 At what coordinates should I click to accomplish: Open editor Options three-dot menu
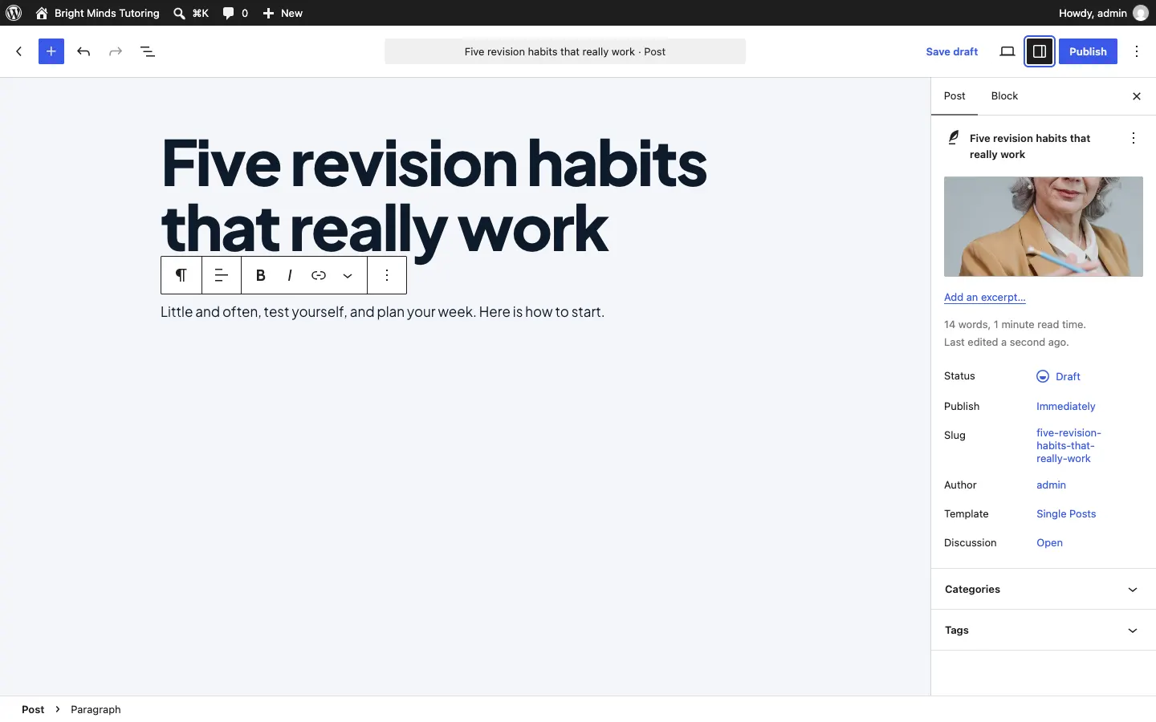1137,51
